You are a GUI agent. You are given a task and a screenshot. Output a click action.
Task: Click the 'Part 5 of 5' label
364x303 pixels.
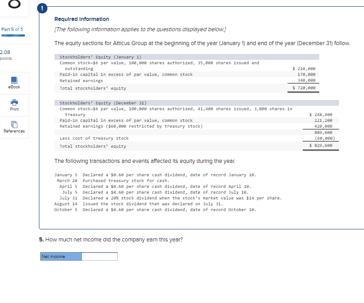pyautogui.click(x=12, y=29)
